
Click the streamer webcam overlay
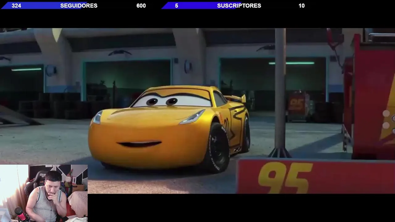(44, 193)
